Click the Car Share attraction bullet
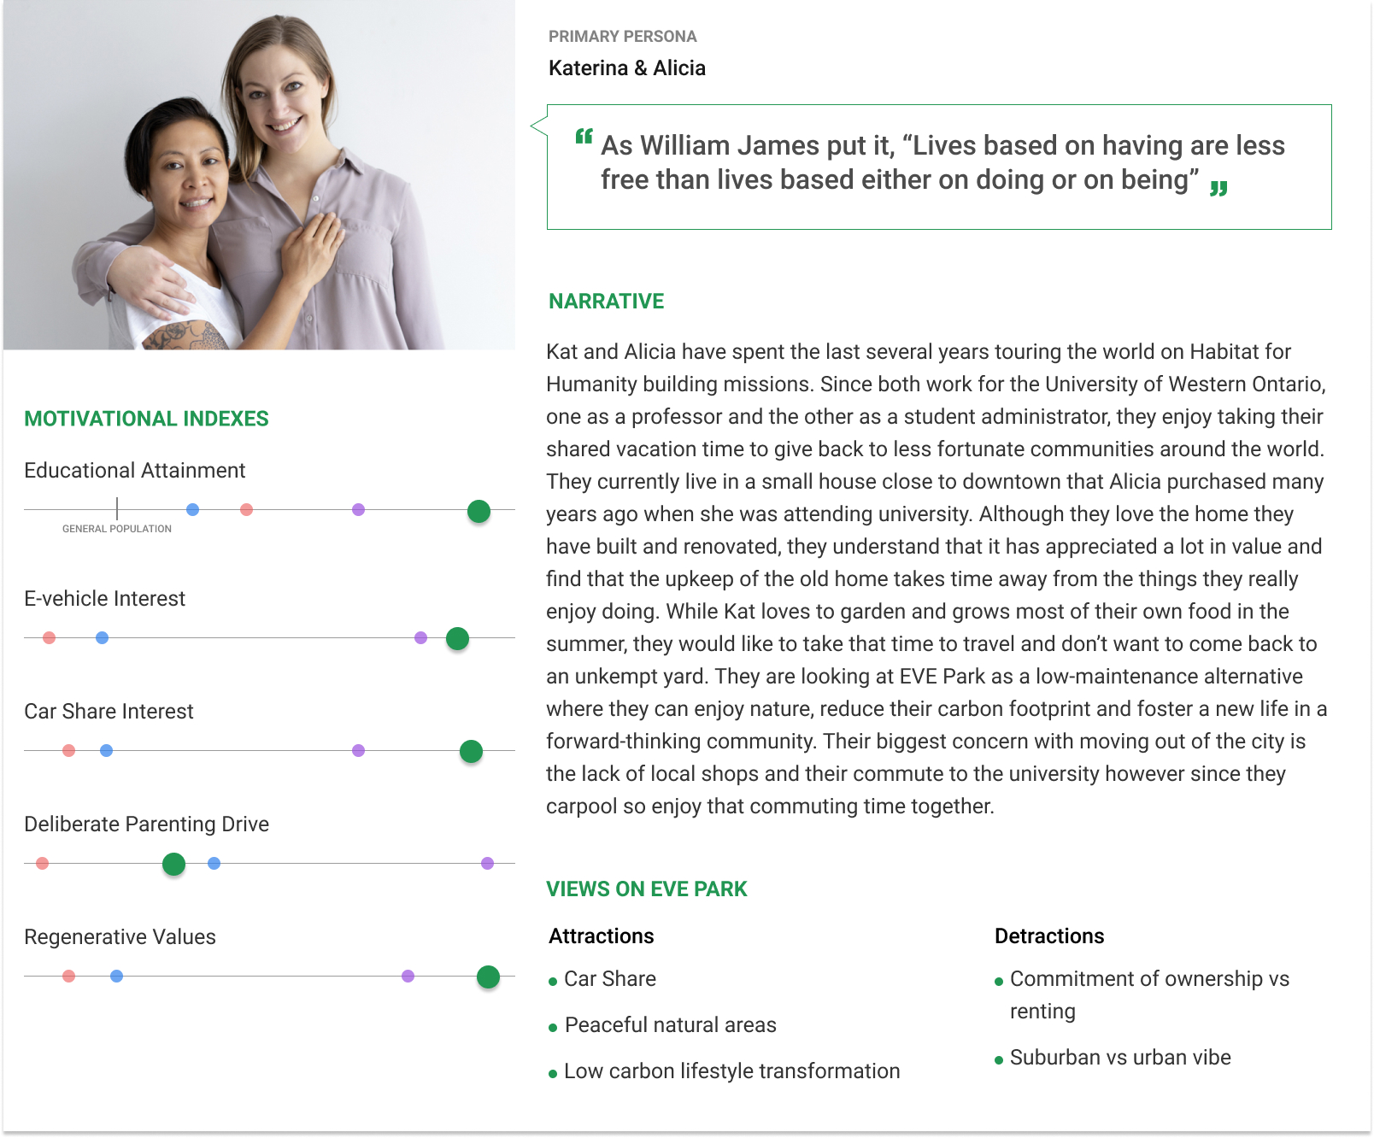 tap(609, 979)
